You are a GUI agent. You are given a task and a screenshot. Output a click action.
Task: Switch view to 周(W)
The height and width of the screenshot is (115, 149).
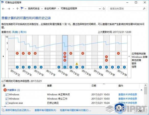tap(23, 32)
